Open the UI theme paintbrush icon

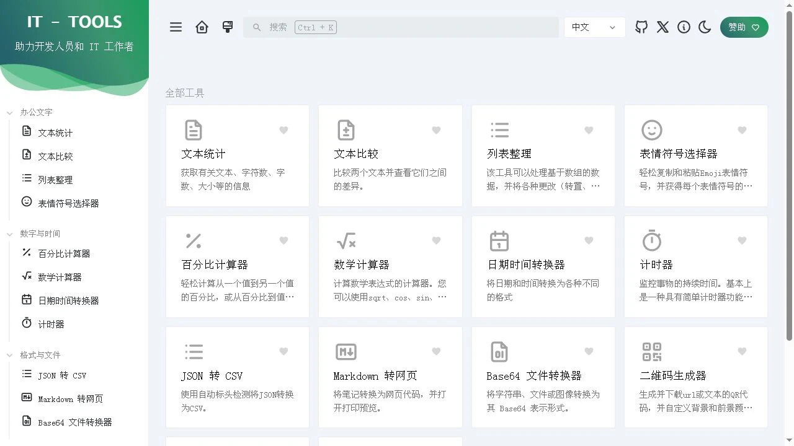pos(228,27)
